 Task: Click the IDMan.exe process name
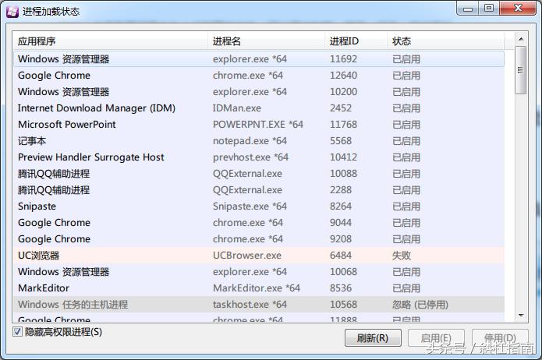pyautogui.click(x=237, y=108)
